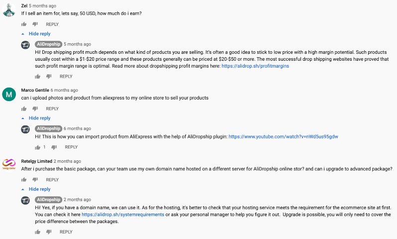Like AliDropship's reply with the YouTube link
Image resolution: width=397 pixels, height=239 pixels.
pyautogui.click(x=38, y=147)
